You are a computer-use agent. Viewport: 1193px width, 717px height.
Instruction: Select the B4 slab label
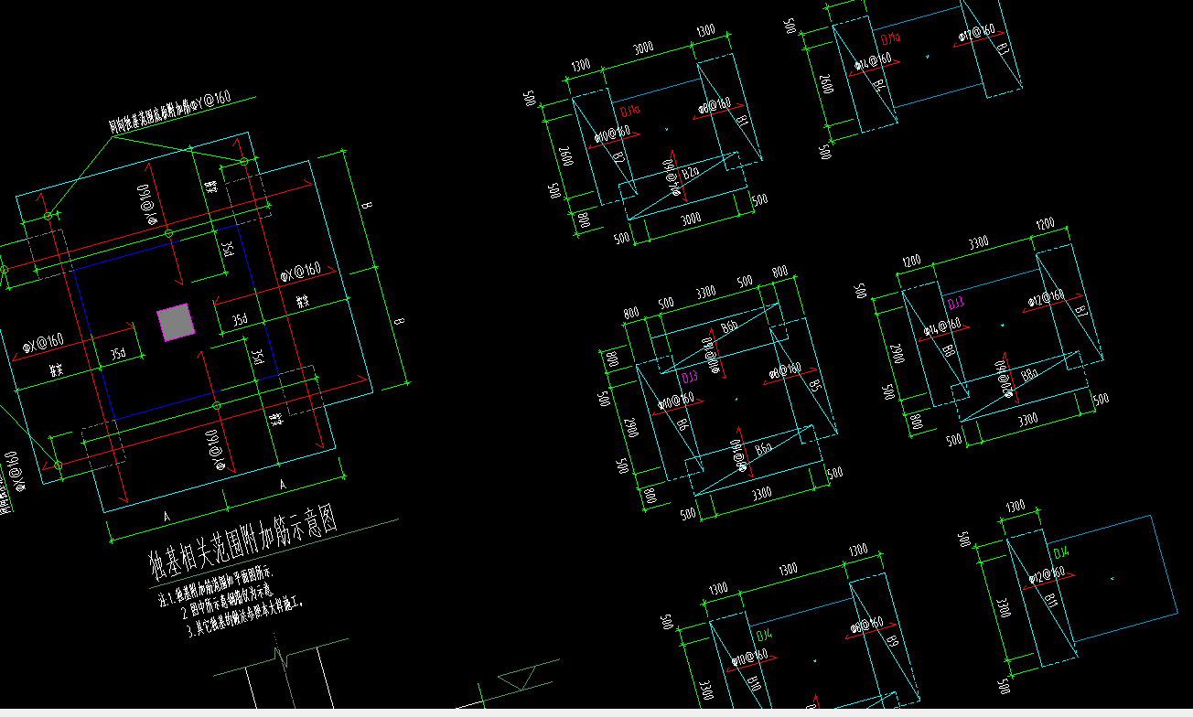coord(878,87)
